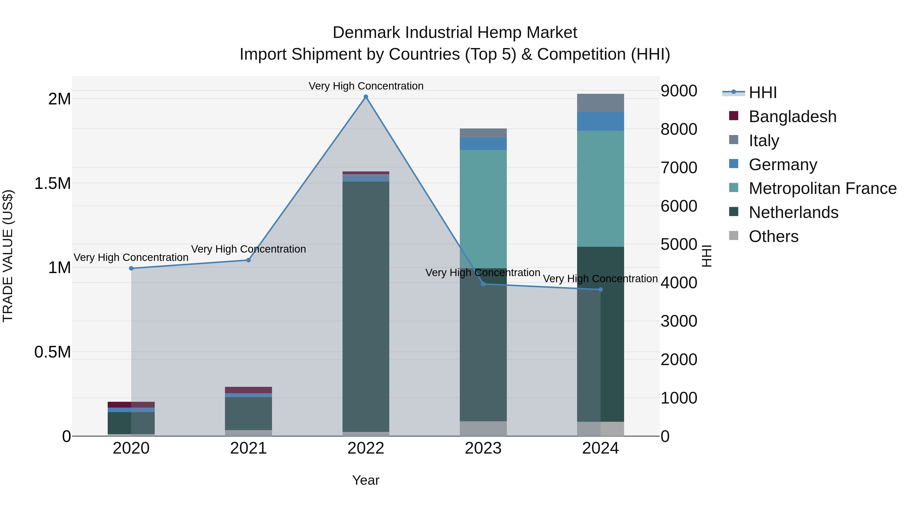Click the 2M y-axis tick label
Image resolution: width=910 pixels, height=512 pixels.
pyautogui.click(x=59, y=99)
